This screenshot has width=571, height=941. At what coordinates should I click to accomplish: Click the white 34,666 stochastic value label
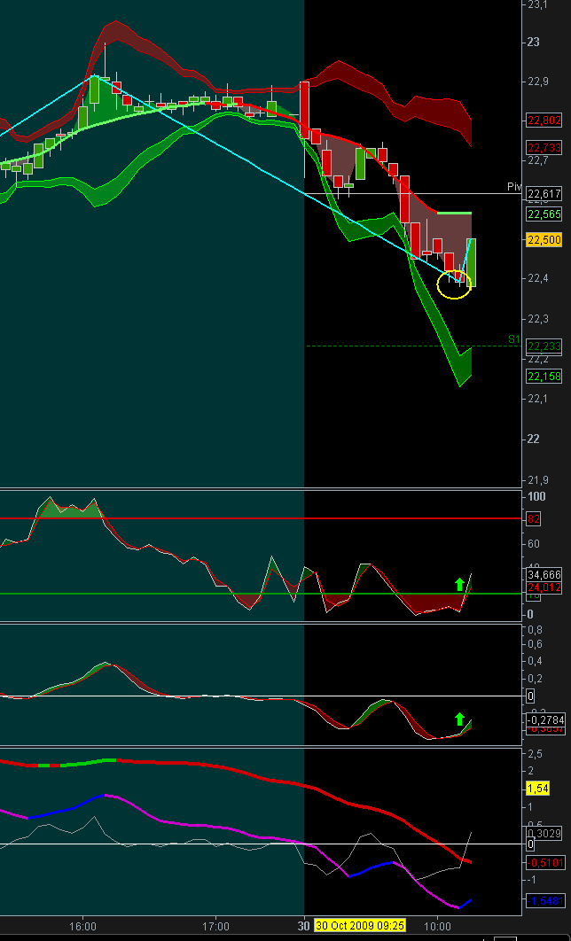[544, 574]
